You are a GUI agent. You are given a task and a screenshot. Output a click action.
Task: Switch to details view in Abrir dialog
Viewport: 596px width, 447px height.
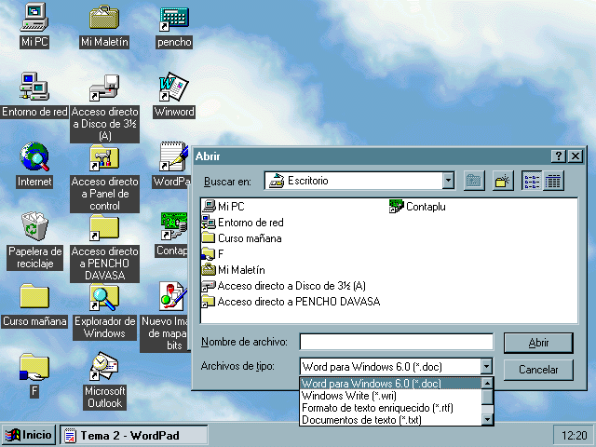(x=553, y=181)
